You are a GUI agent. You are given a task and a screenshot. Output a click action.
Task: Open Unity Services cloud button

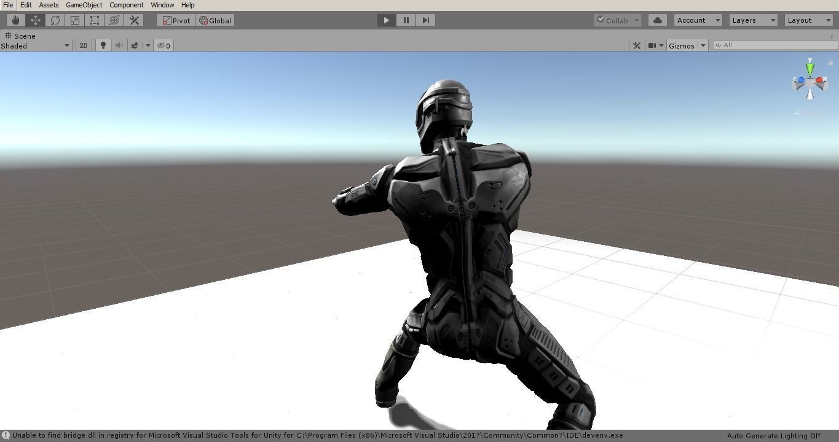pos(658,20)
